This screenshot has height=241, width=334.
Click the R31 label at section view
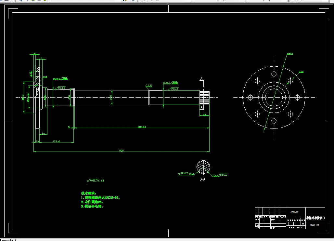[215, 176]
